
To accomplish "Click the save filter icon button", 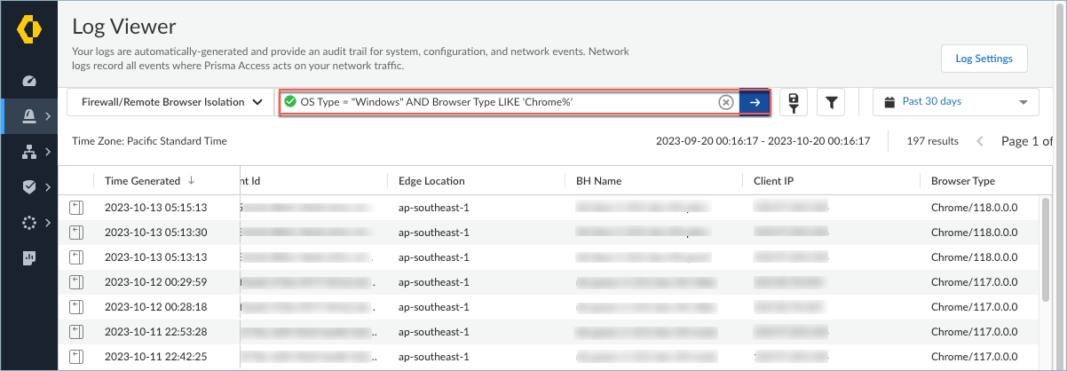I will coord(792,102).
